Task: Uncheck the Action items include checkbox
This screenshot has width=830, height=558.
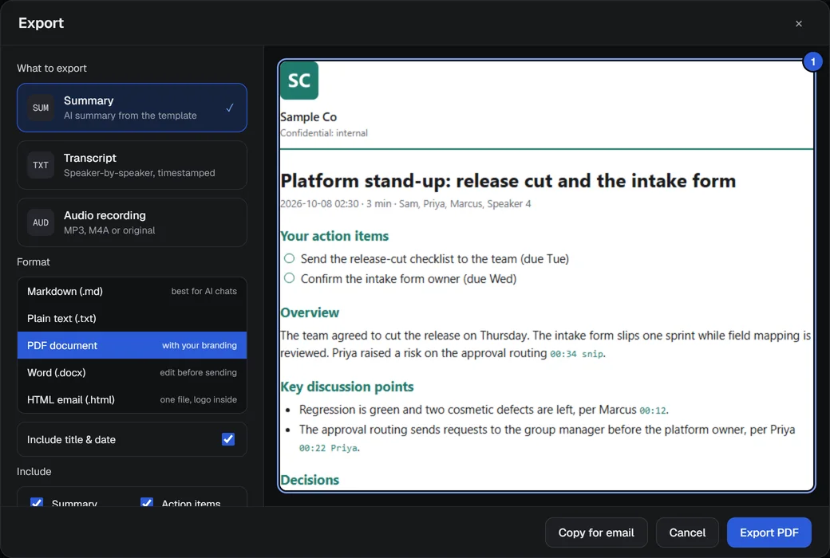Action: 147,502
